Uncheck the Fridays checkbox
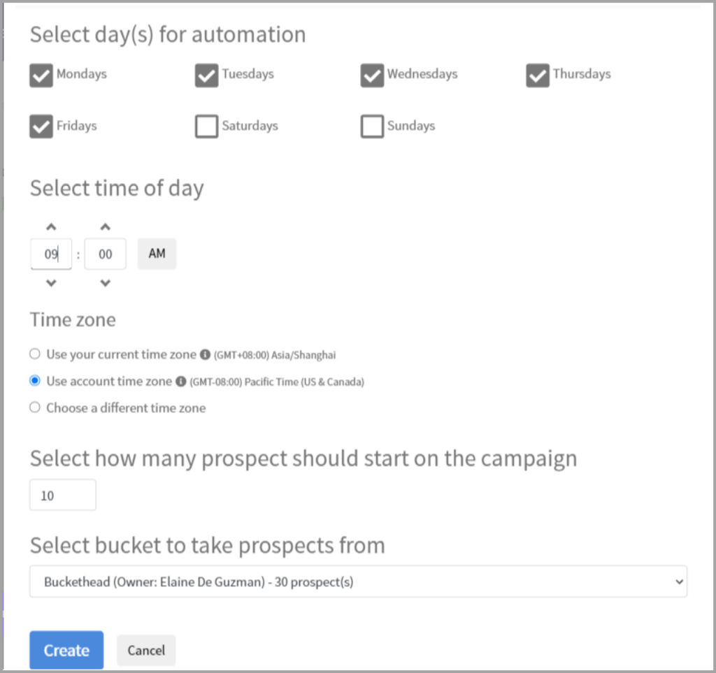The width and height of the screenshot is (716, 673). (42, 126)
